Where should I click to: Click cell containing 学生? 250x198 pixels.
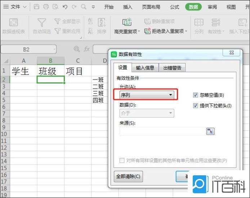click(24, 71)
